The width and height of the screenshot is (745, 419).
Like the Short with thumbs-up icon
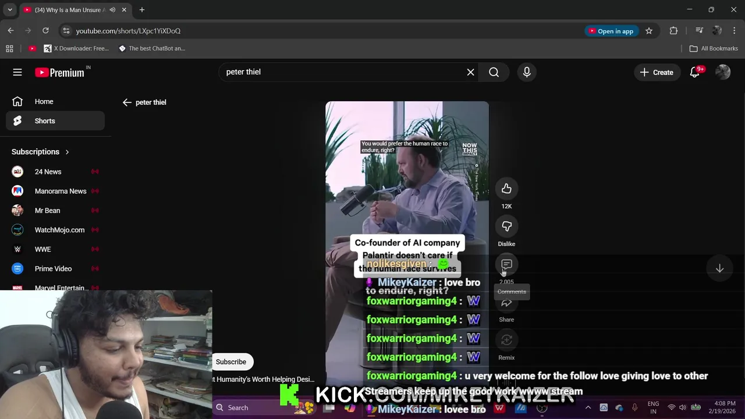click(x=506, y=189)
